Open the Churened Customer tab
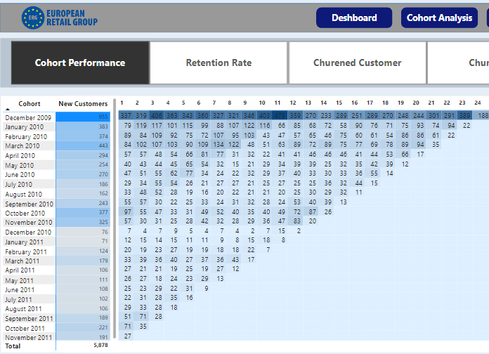The height and width of the screenshot is (354, 489). [x=357, y=63]
